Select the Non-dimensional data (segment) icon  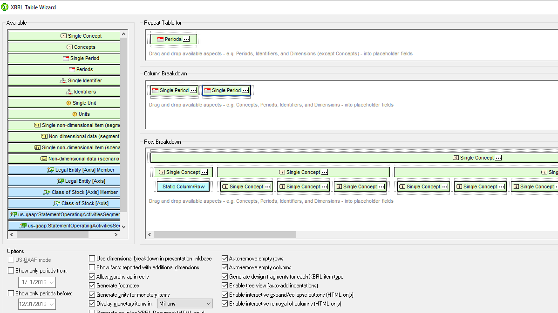point(44,136)
